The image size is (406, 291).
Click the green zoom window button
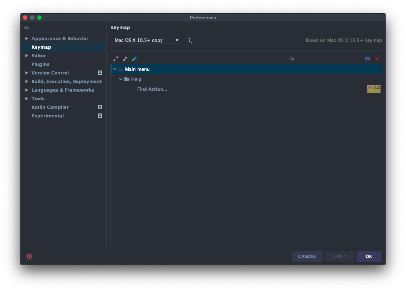tap(39, 18)
